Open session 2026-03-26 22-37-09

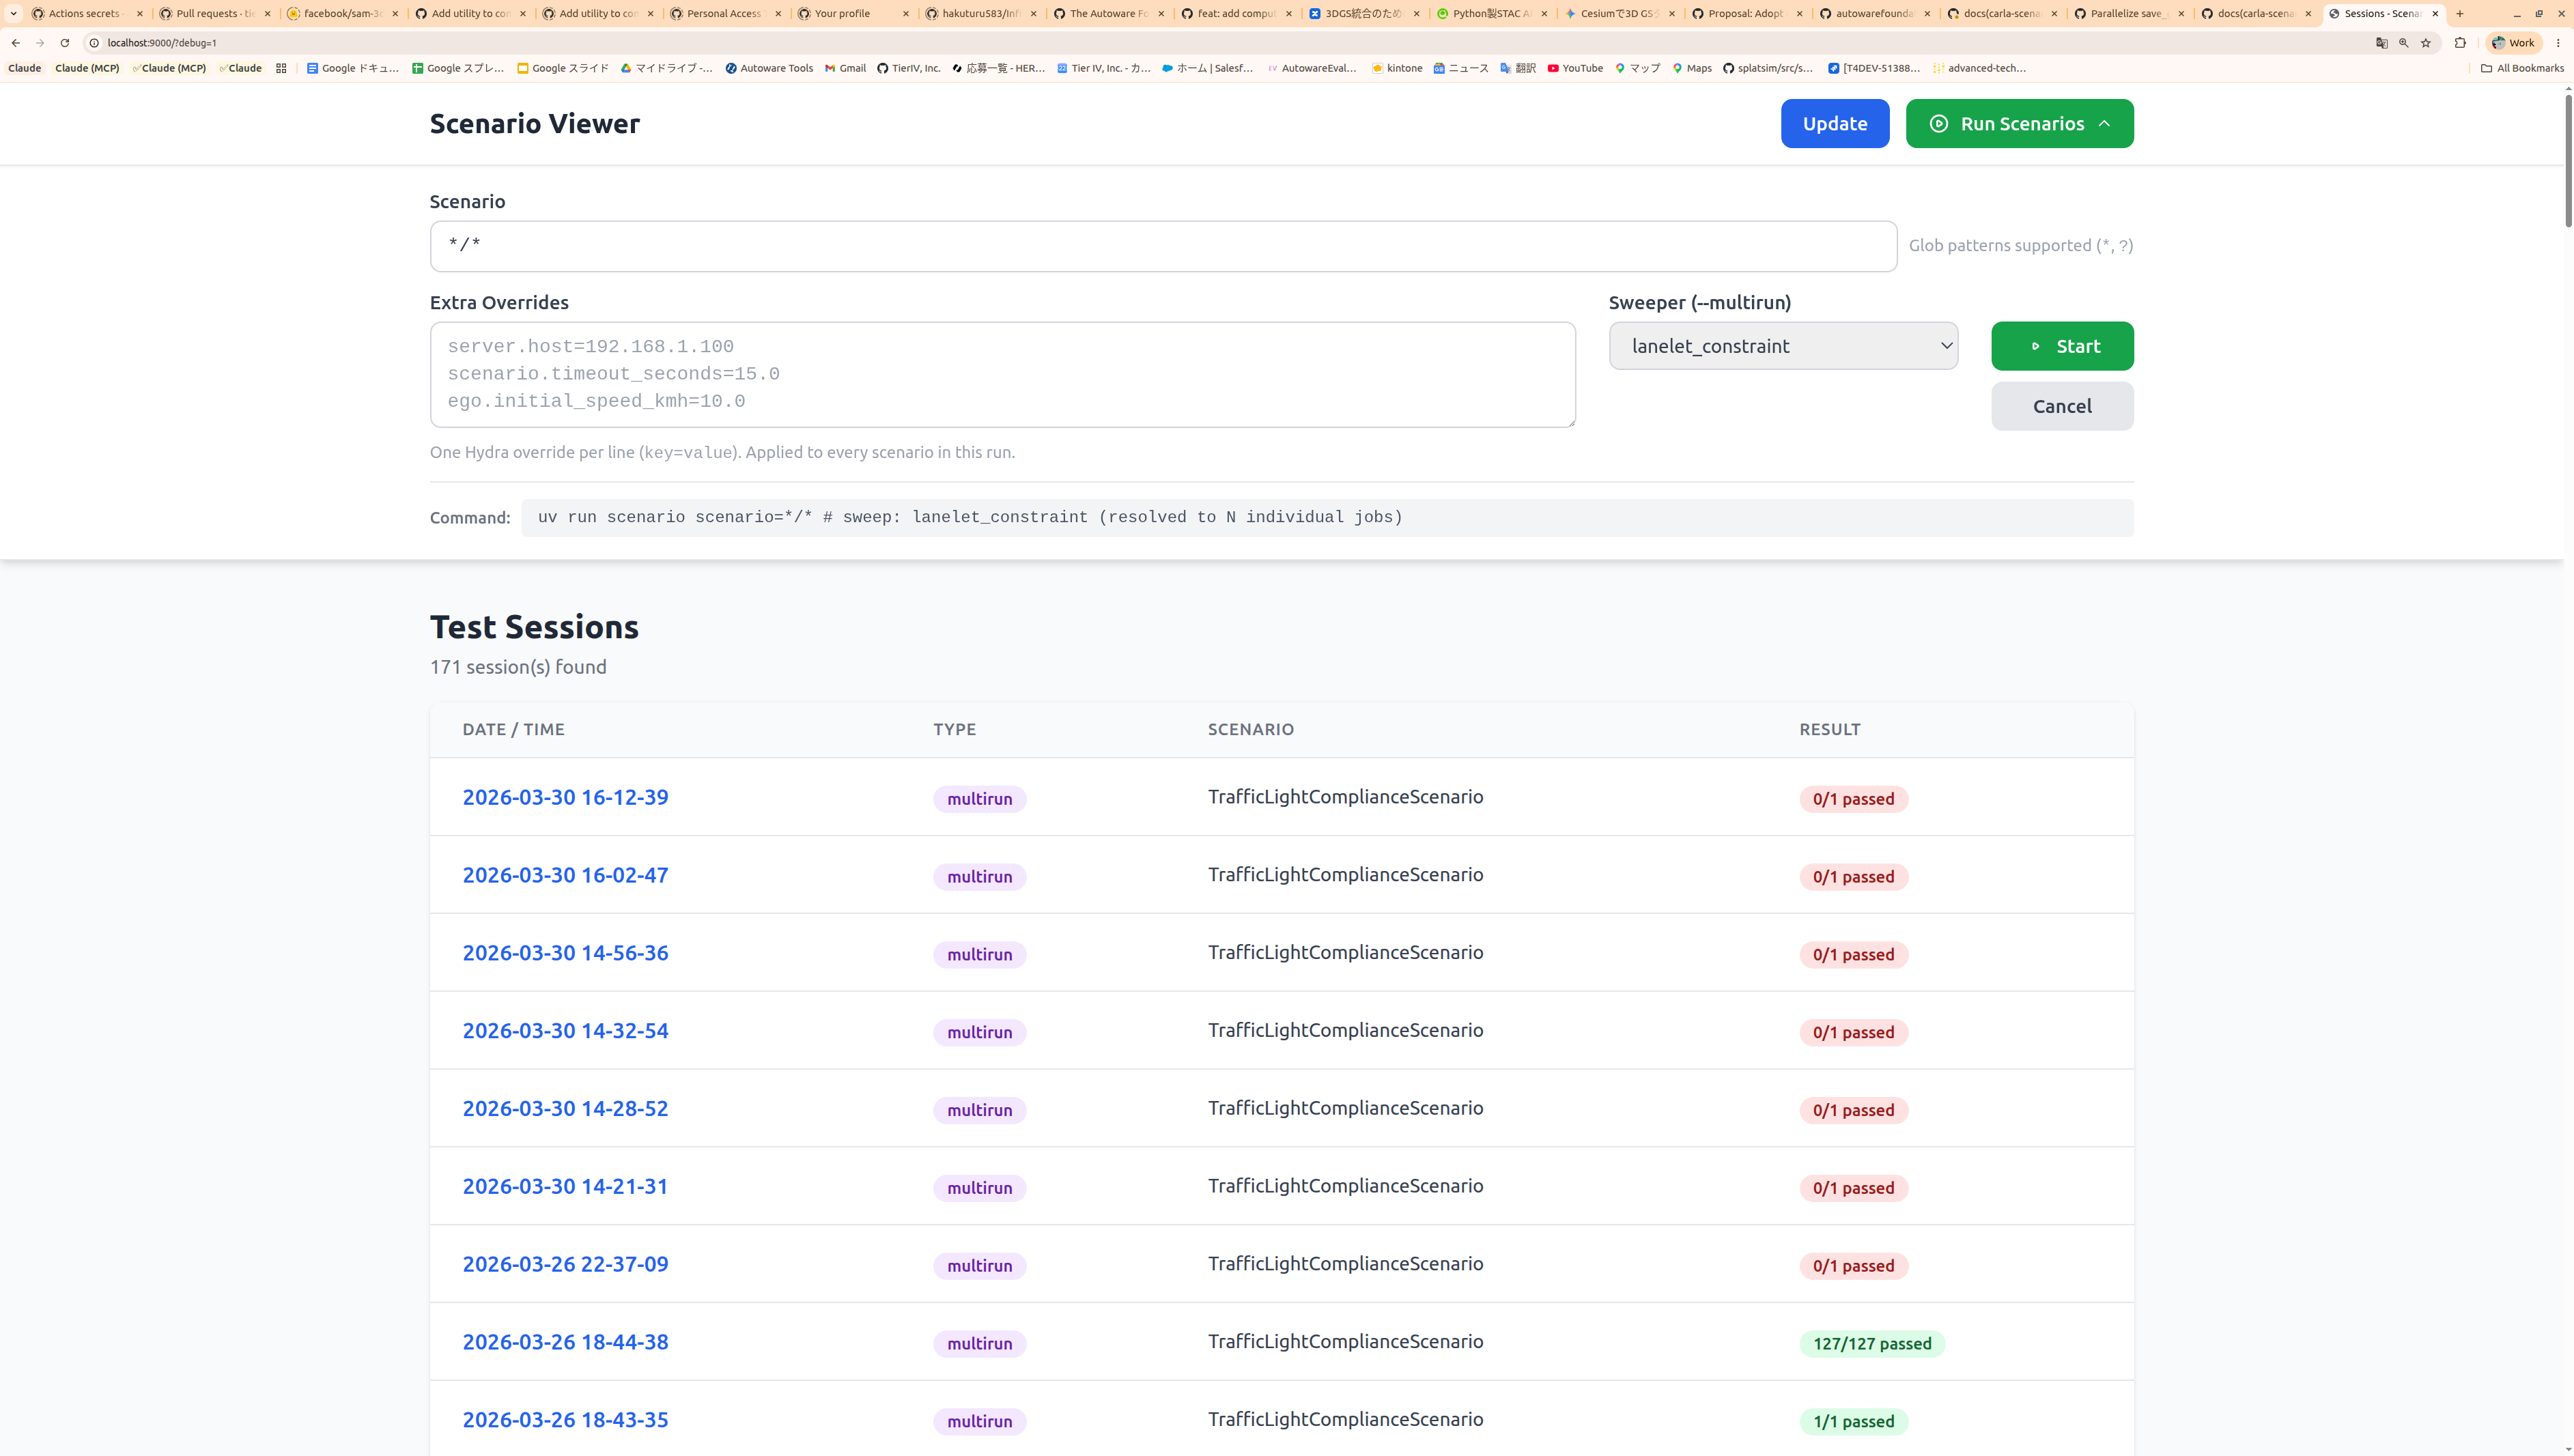click(565, 1264)
